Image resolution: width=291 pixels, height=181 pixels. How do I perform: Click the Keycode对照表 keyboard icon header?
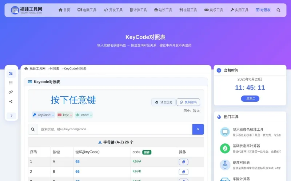coord(30,82)
